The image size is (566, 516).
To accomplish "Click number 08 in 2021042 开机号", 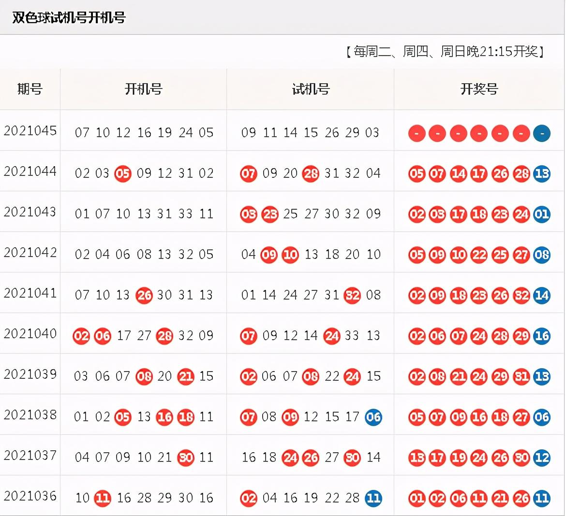I will [144, 254].
